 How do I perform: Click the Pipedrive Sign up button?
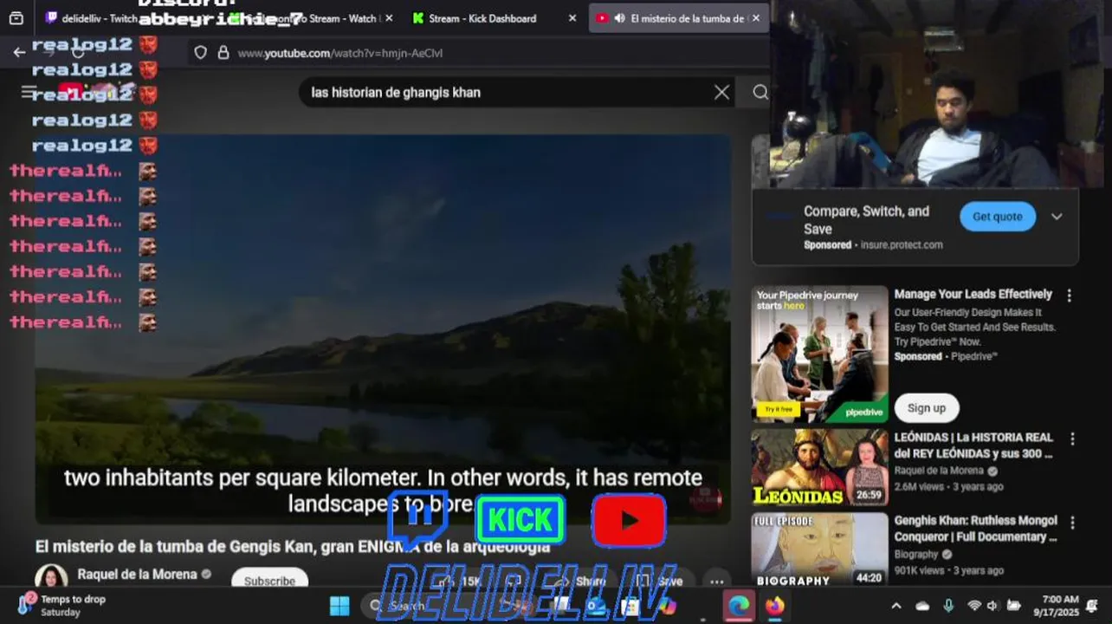[927, 407]
